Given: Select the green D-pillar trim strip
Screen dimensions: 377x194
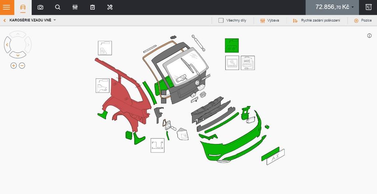Looking at the screenshot, I should 149,92.
